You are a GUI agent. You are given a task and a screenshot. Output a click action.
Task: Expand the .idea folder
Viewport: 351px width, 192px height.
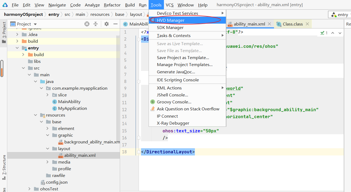tap(17, 35)
